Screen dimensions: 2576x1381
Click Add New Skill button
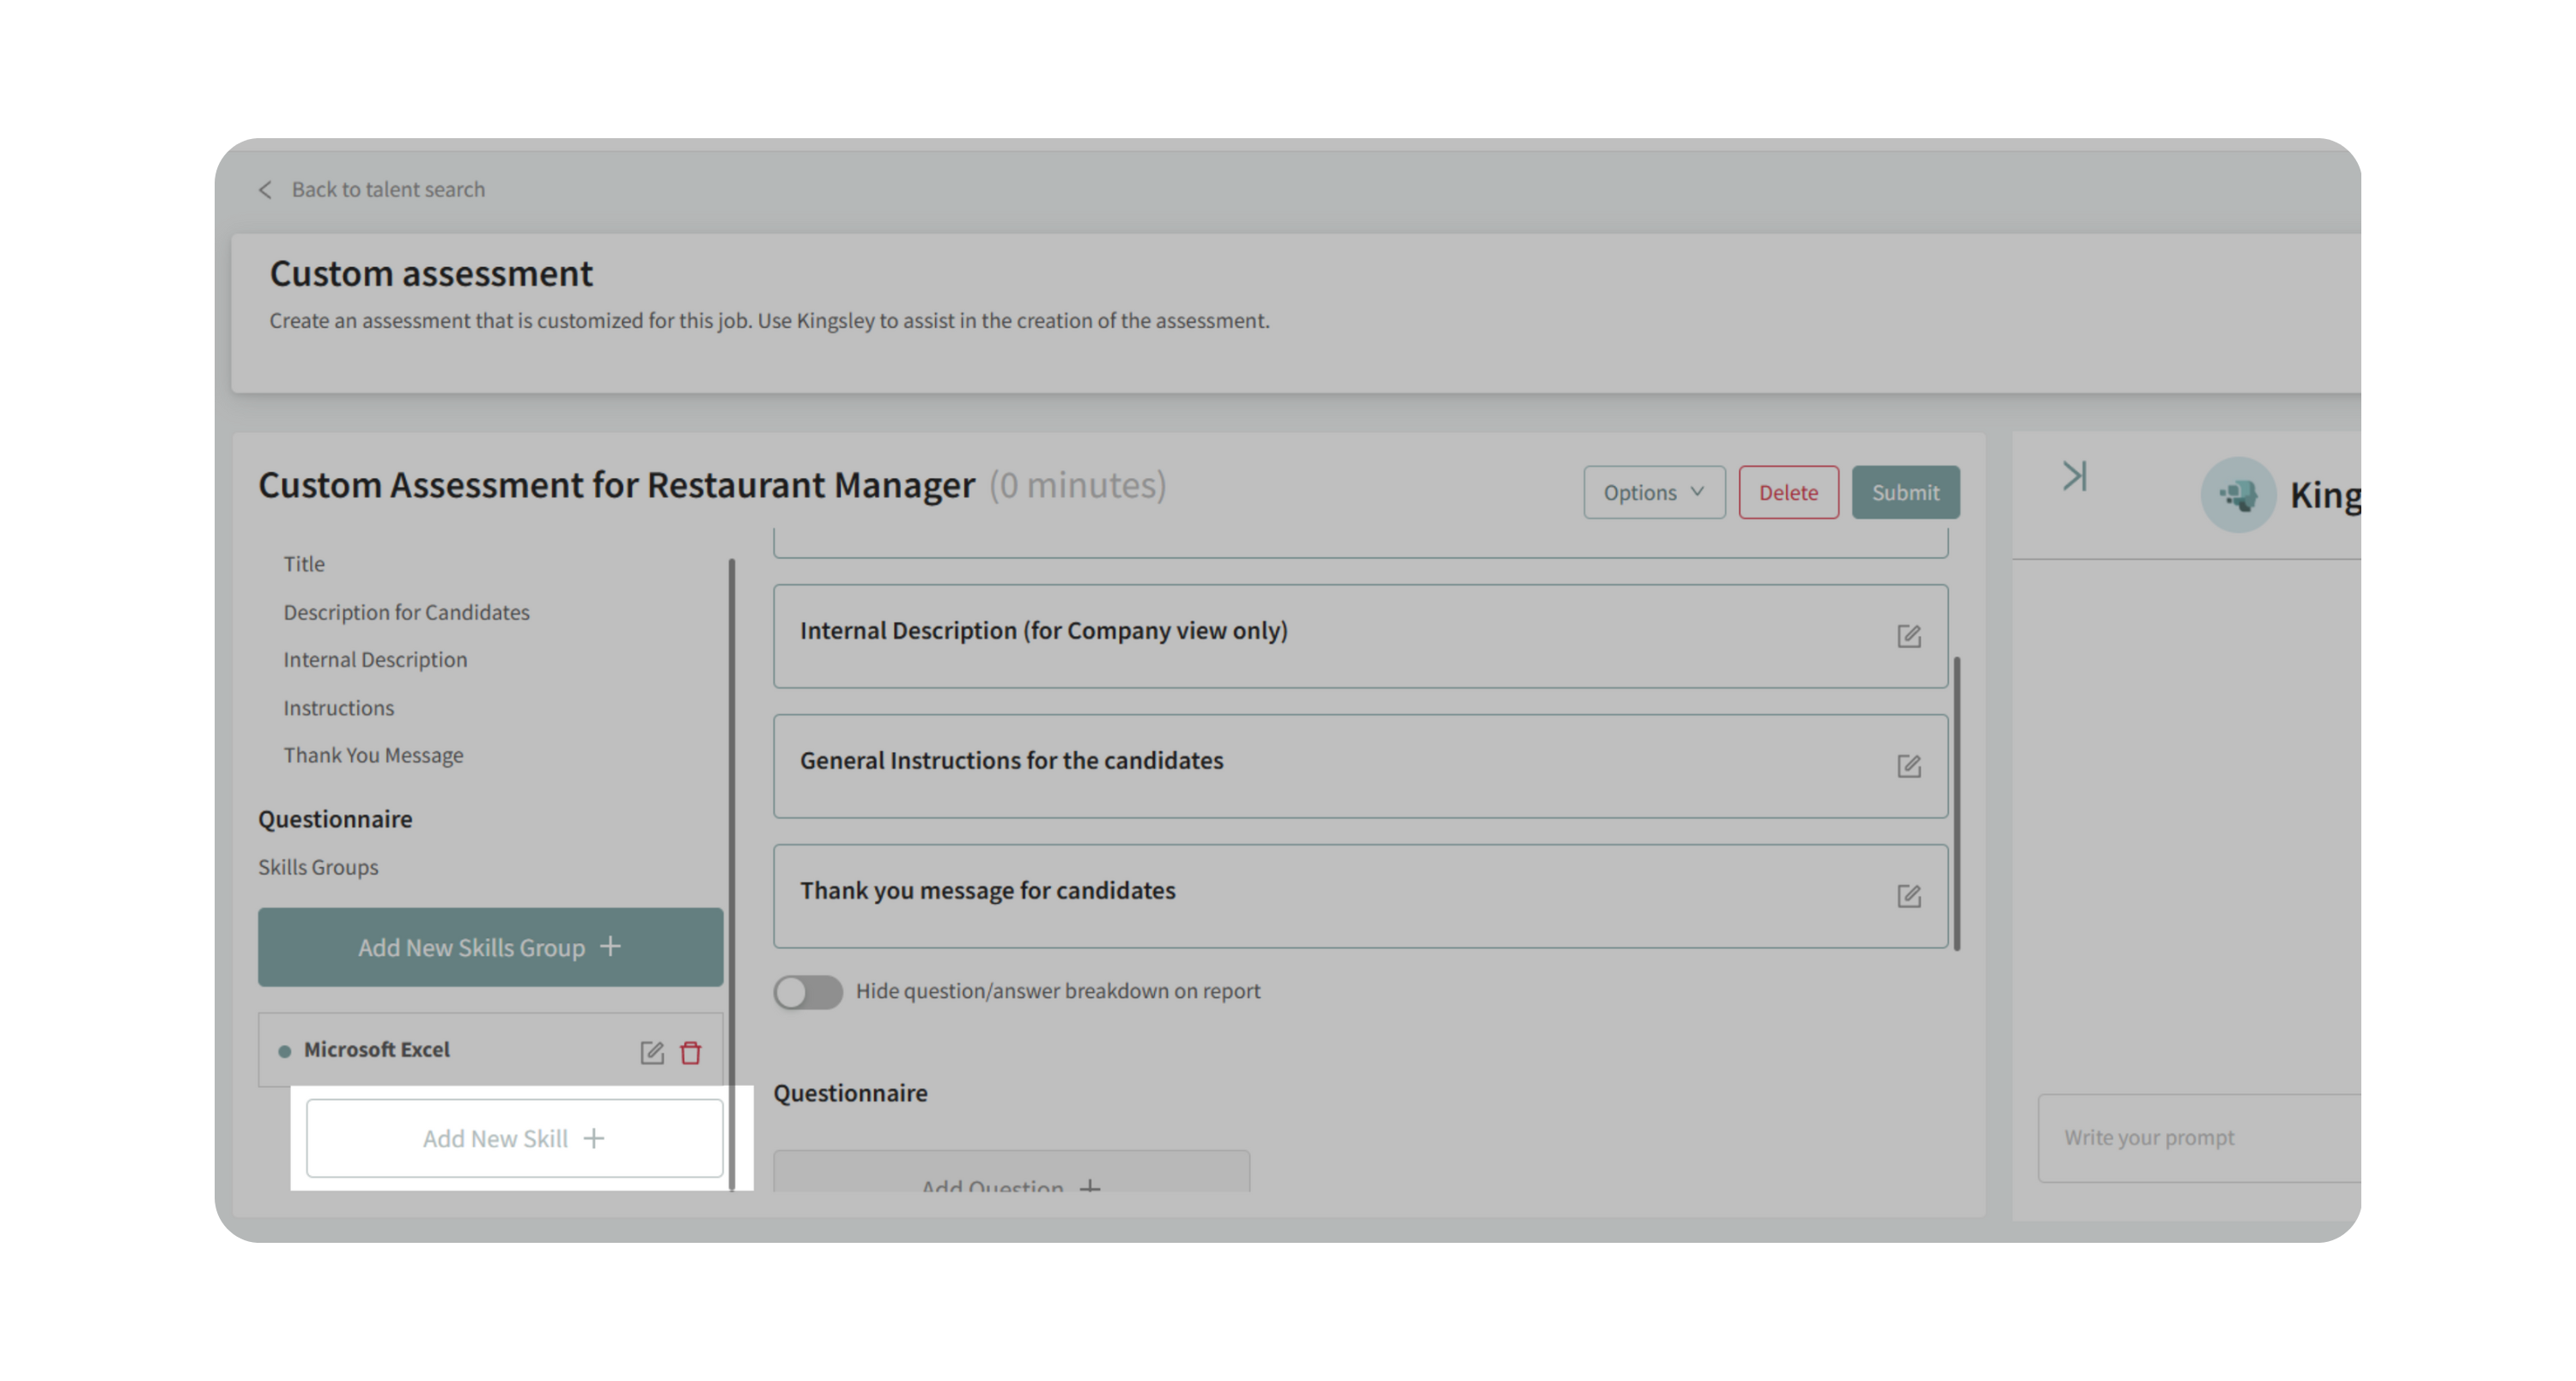pyautogui.click(x=514, y=1138)
